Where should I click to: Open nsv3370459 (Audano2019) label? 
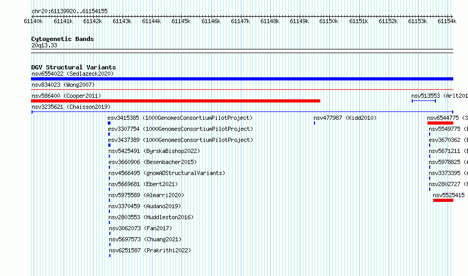145,206
